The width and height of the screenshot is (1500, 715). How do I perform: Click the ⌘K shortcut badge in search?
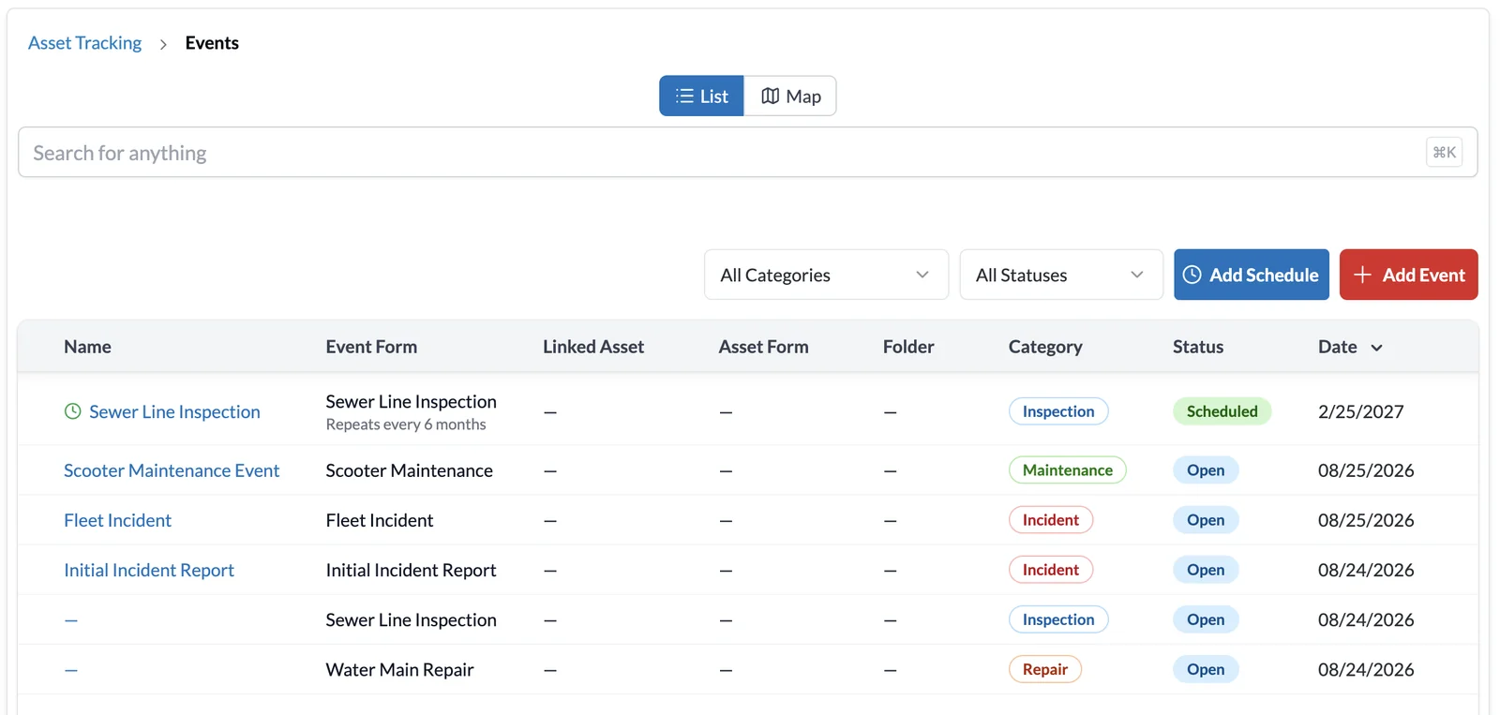point(1444,152)
